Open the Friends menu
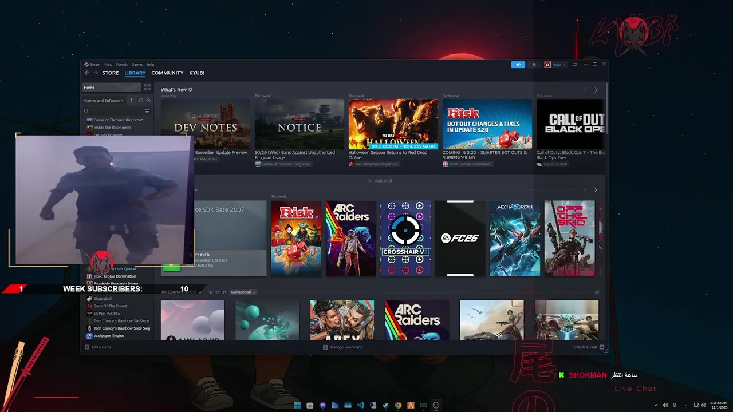 point(122,65)
